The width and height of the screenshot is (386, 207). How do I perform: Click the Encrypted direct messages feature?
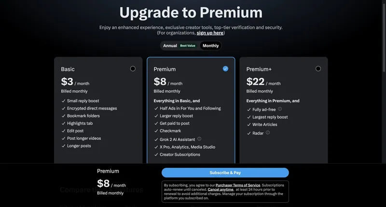click(92, 109)
